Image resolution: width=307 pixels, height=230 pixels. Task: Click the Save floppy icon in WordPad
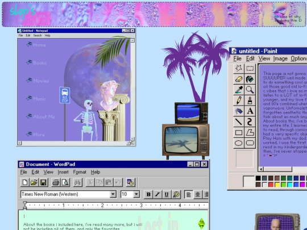pos(43,182)
